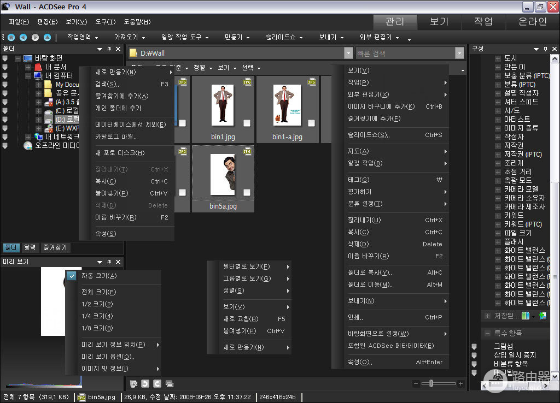The width and height of the screenshot is (560, 403).
Task: Tick the checkbox on bin1.jpg thumbnail
Action: 247,123
